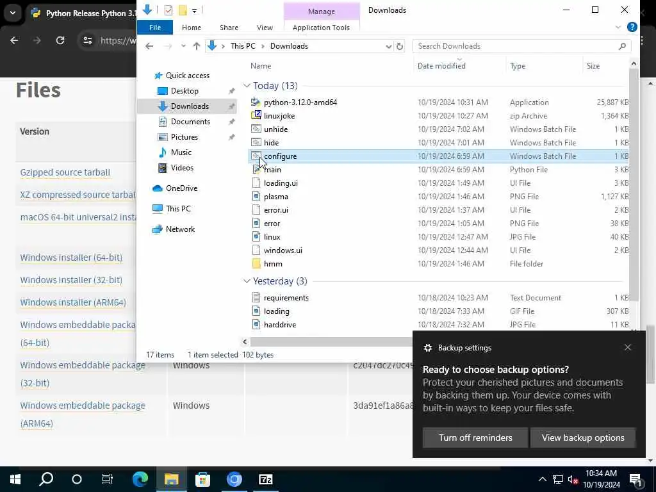This screenshot has height=492, width=656.
Task: Select This PC in the navigation pane
Action: click(x=172, y=208)
